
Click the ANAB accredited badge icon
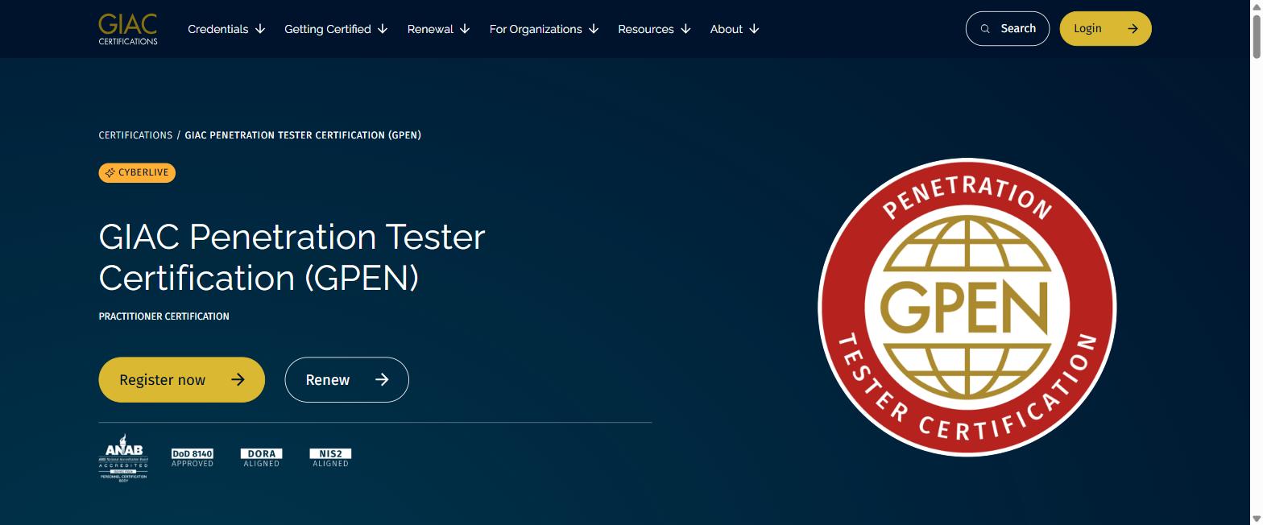[123, 458]
